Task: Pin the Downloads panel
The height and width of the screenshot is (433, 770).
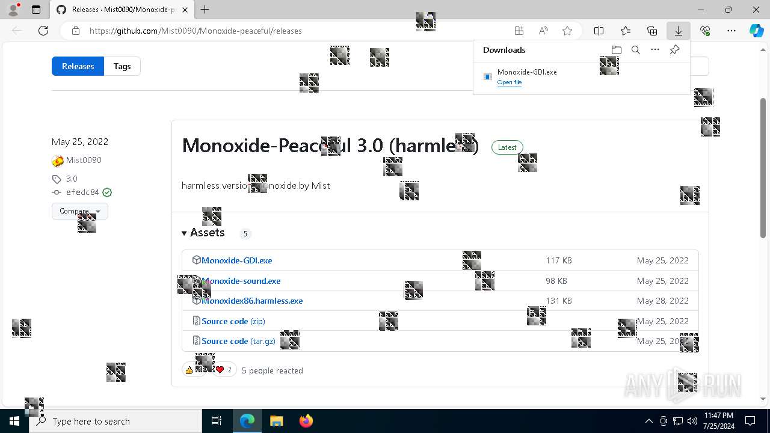Action: pos(674,50)
